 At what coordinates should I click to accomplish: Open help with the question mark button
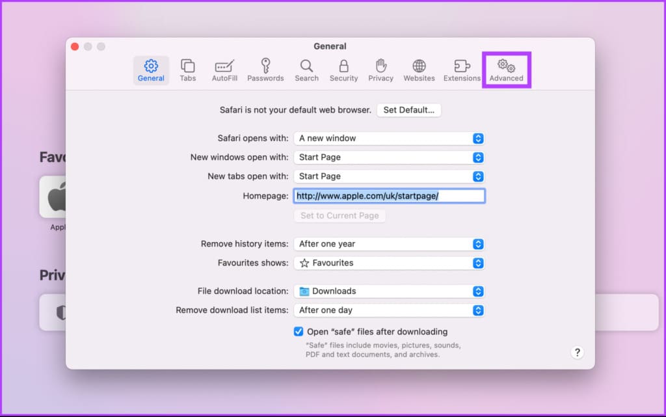pyautogui.click(x=577, y=353)
